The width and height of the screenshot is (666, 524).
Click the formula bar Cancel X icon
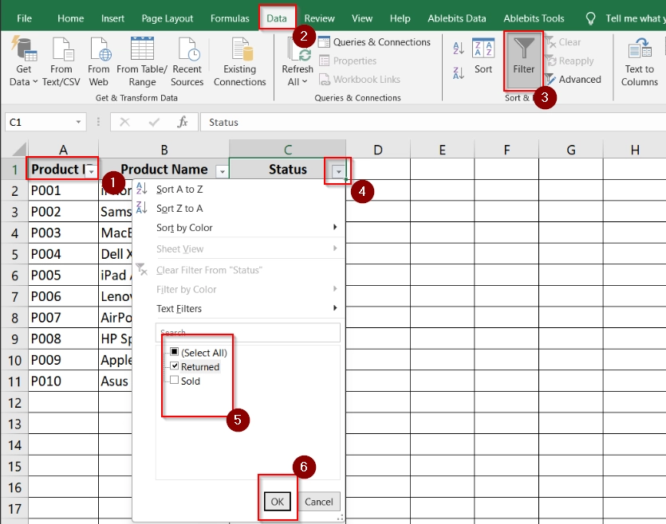click(x=124, y=122)
